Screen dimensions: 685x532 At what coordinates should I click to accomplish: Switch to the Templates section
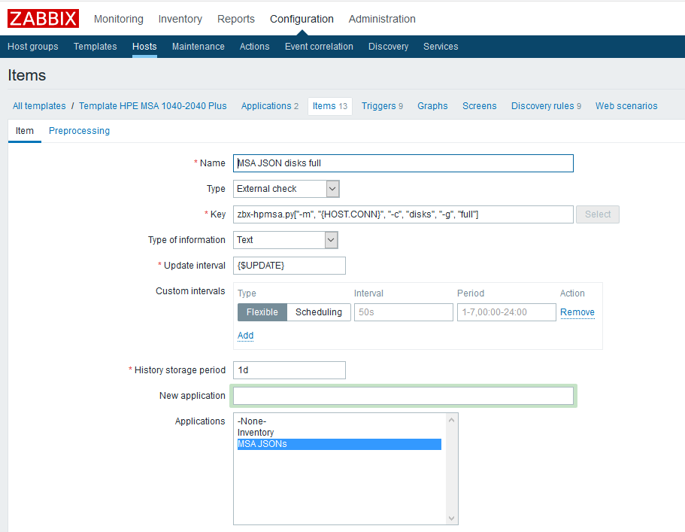(95, 46)
